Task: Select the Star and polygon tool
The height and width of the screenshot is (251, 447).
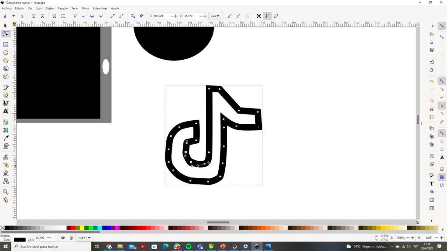Action: coord(6,61)
